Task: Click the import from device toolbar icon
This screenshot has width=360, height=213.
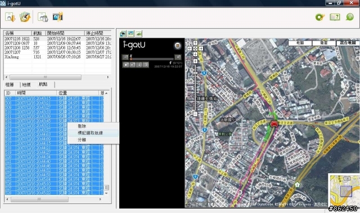Action: click(10, 17)
